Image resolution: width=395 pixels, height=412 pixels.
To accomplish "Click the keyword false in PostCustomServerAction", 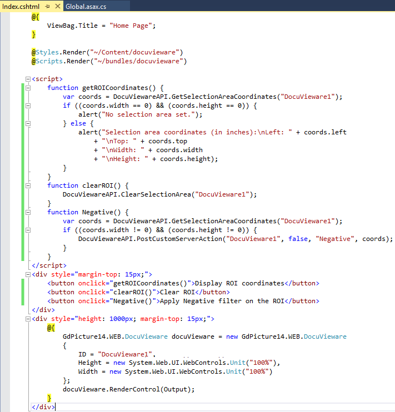I will point(298,239).
